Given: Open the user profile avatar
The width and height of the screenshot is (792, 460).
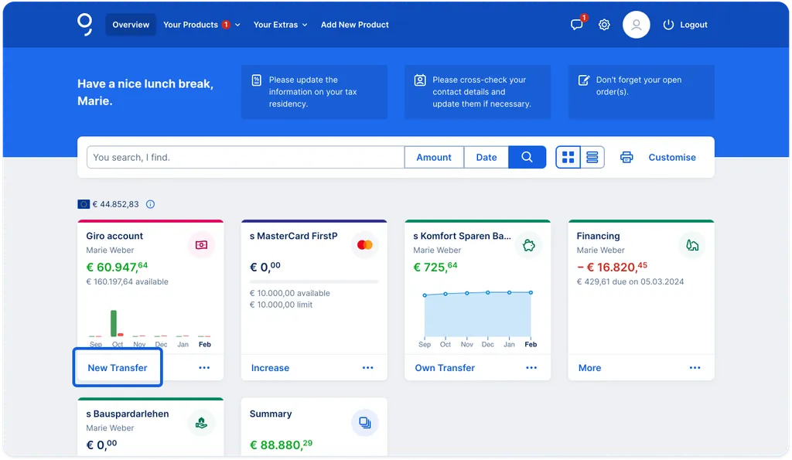Looking at the screenshot, I should click(636, 25).
